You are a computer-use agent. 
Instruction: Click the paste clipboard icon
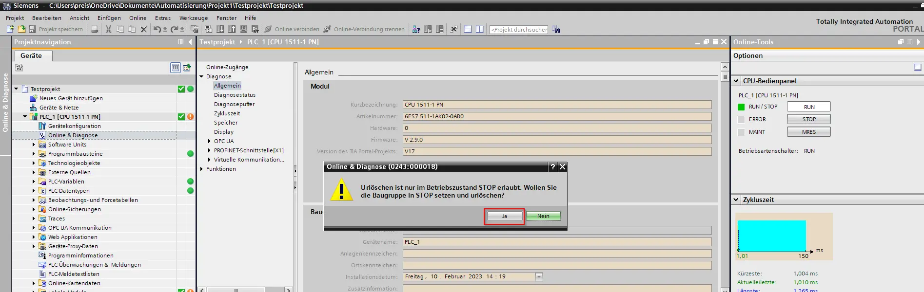(132, 29)
